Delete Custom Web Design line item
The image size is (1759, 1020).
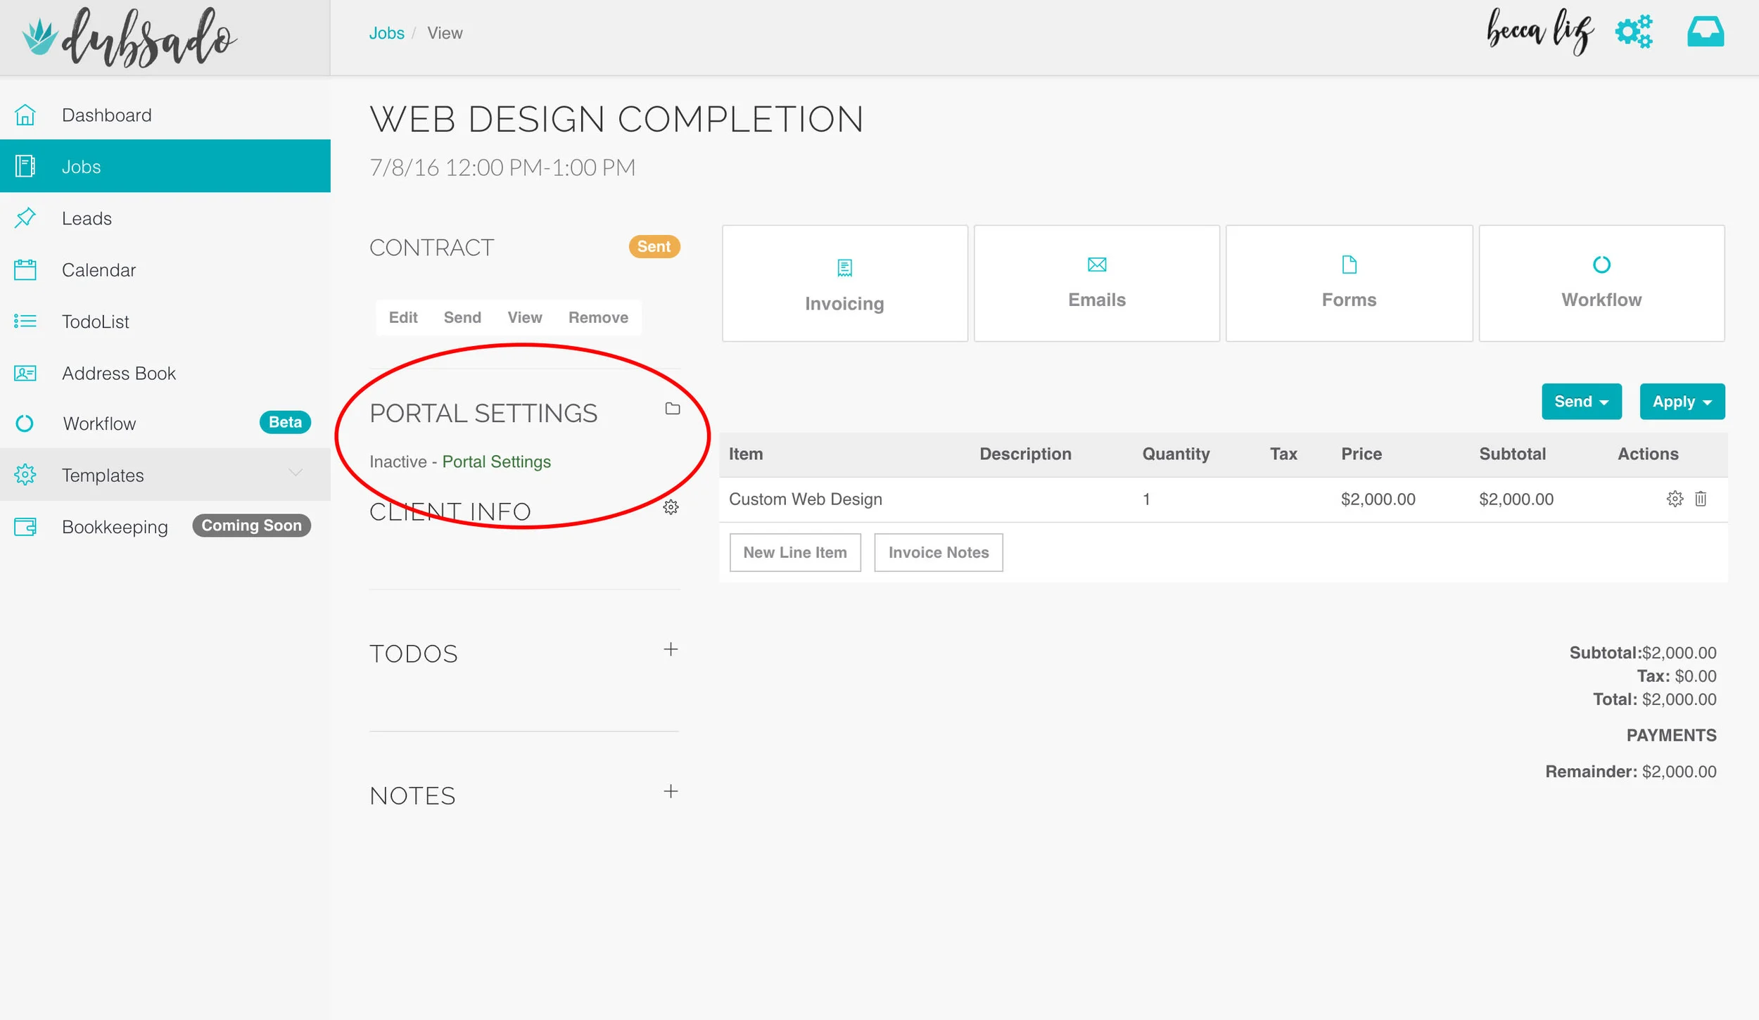tap(1701, 499)
